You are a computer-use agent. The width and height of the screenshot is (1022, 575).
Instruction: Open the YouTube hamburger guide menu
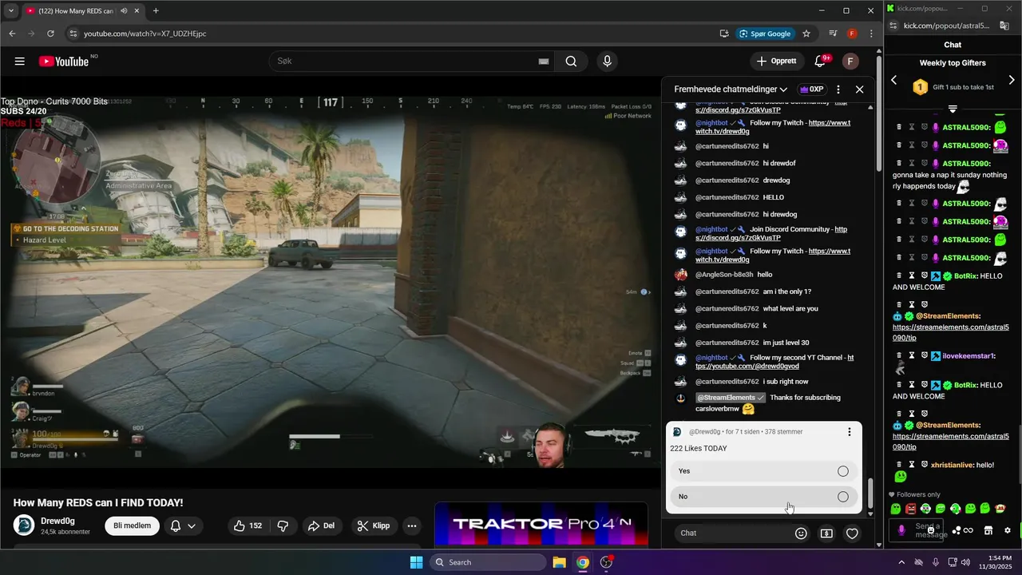(20, 61)
